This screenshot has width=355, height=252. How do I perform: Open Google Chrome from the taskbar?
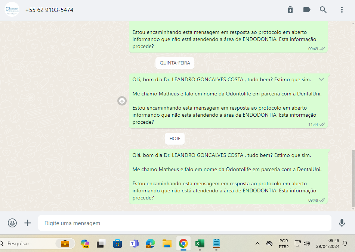click(183, 243)
